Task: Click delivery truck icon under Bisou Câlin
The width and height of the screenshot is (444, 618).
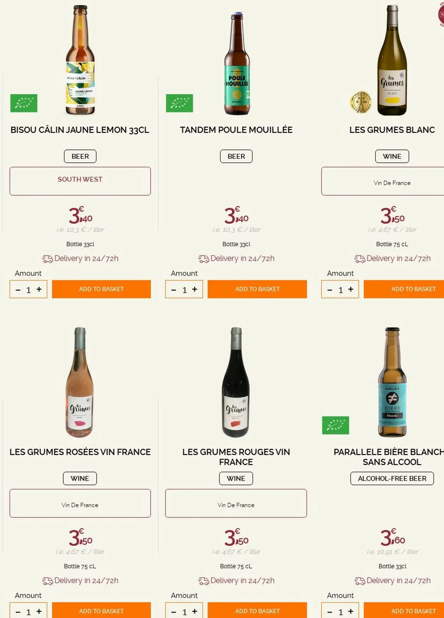Action: coord(47,259)
